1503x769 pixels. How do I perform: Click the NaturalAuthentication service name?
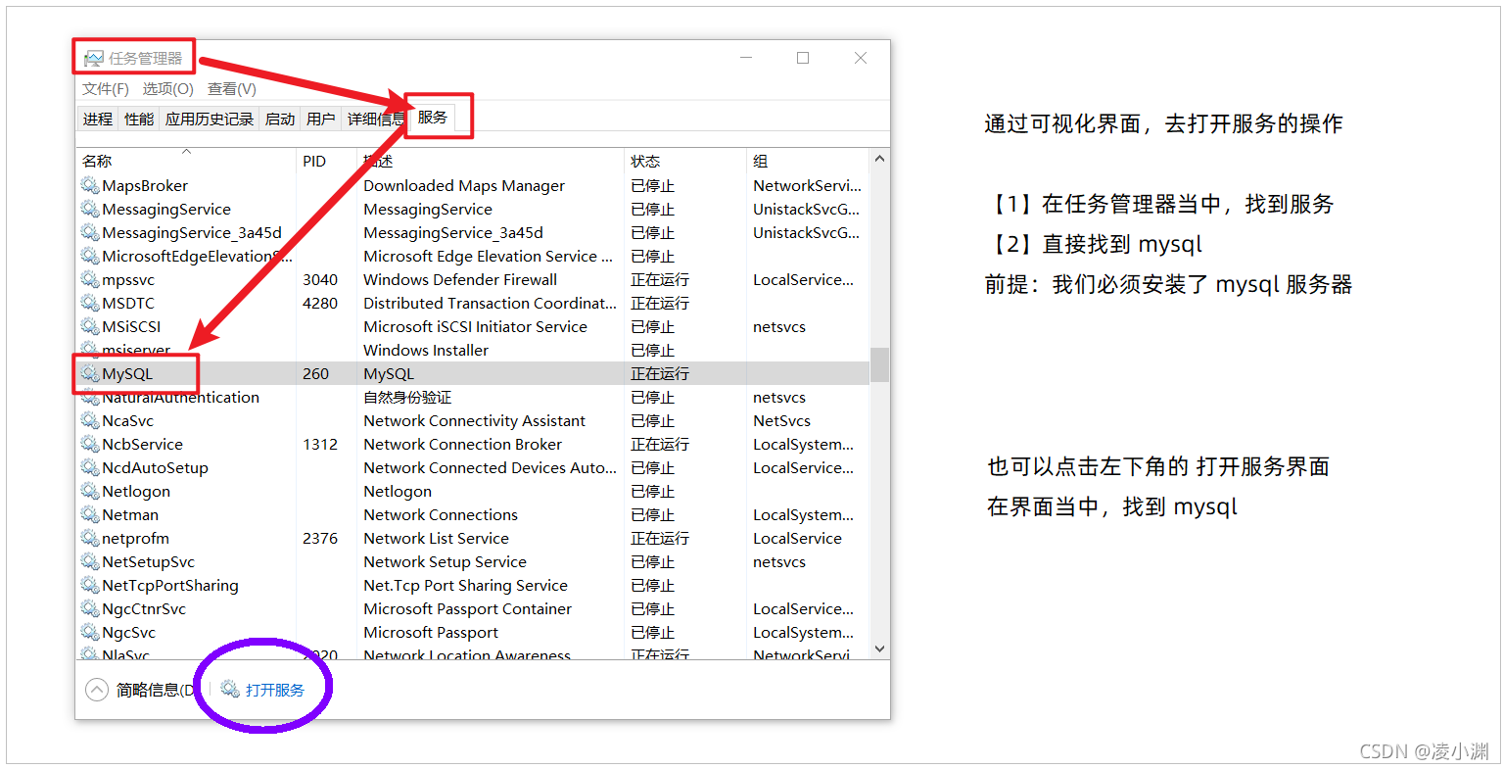coord(180,397)
